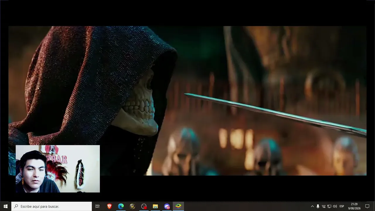Image resolution: width=375 pixels, height=211 pixels.
Task: Open World of Warcraft taskbar icon
Action: coord(132,206)
